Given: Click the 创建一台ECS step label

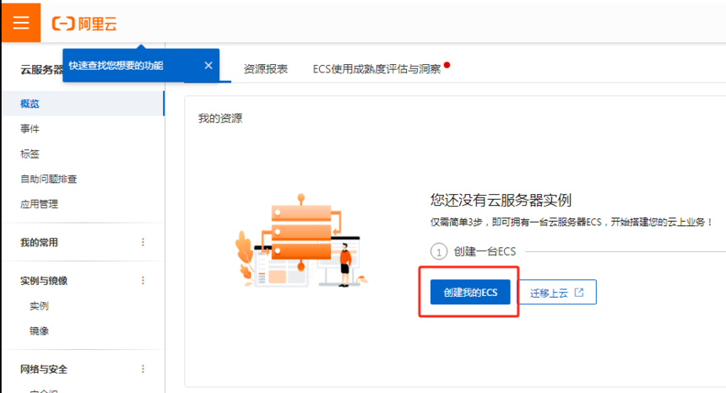Looking at the screenshot, I should click(x=485, y=251).
